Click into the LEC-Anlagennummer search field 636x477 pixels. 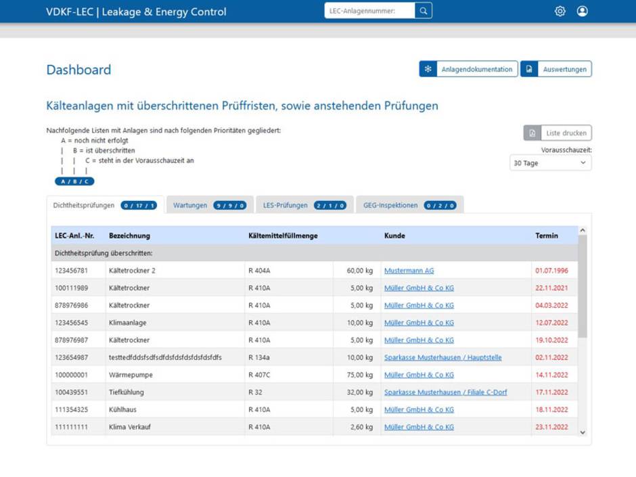[x=369, y=11]
